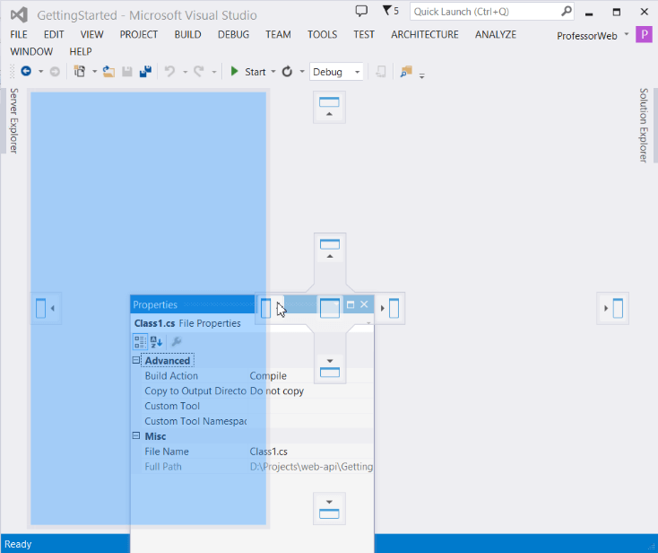
Task: Open notifications flag showing 5
Action: (x=391, y=11)
